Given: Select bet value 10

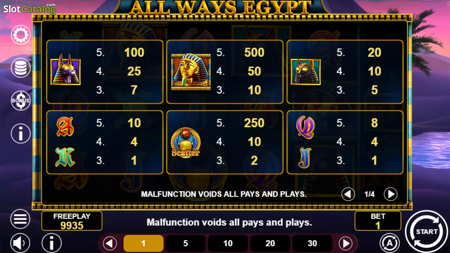Looking at the screenshot, I should [228, 243].
